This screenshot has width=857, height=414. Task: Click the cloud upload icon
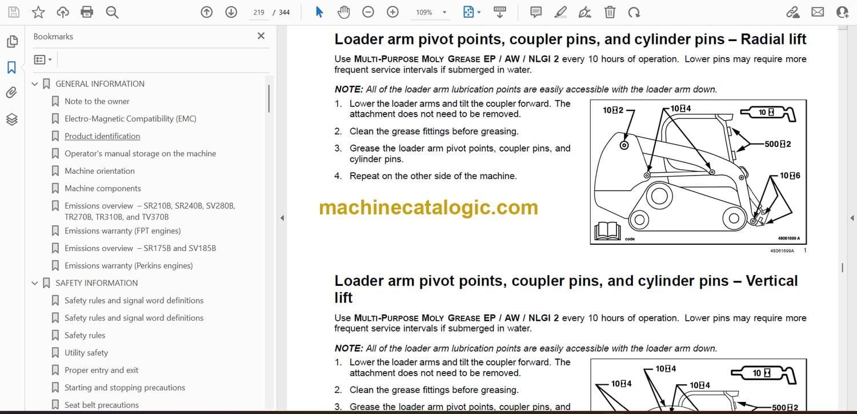[63, 12]
